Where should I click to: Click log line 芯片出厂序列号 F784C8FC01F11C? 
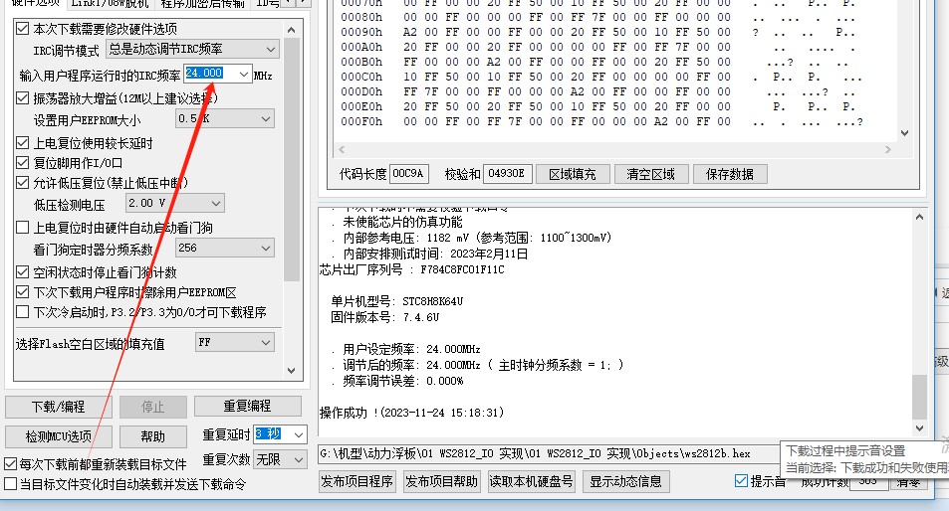tap(411, 269)
